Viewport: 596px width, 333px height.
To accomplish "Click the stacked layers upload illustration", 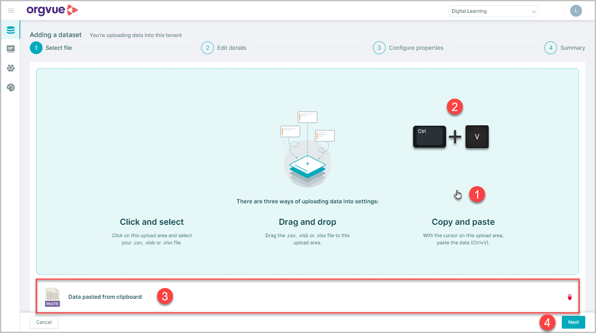I will point(307,150).
